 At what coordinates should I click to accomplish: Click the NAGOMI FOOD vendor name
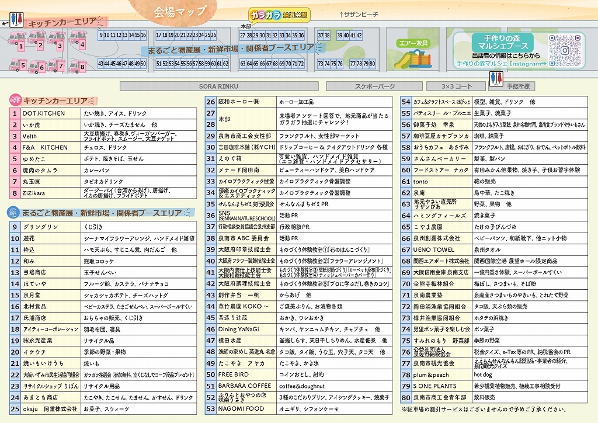click(241, 408)
